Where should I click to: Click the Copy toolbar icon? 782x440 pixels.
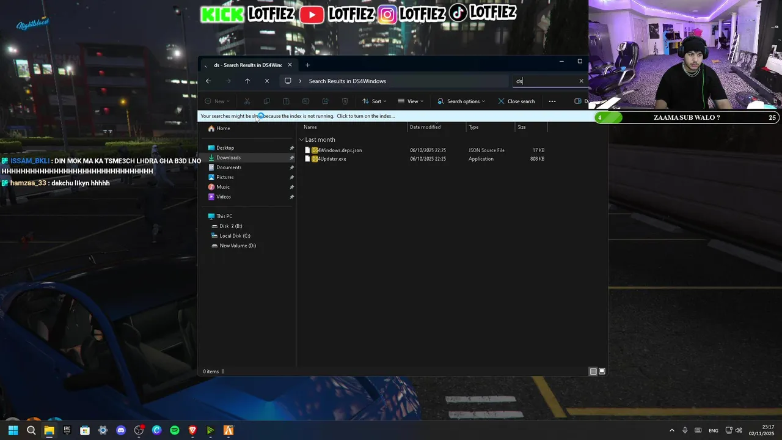tap(266, 101)
